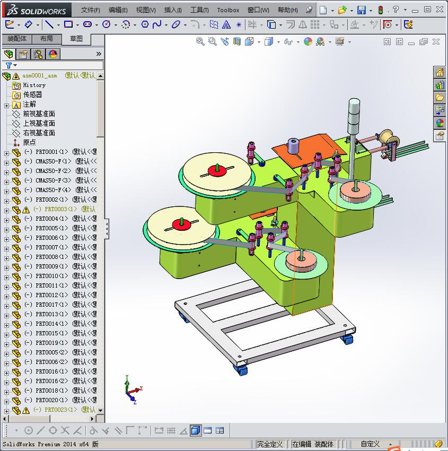
Task: Switch to the 装配体 tab
Action: [x=17, y=39]
